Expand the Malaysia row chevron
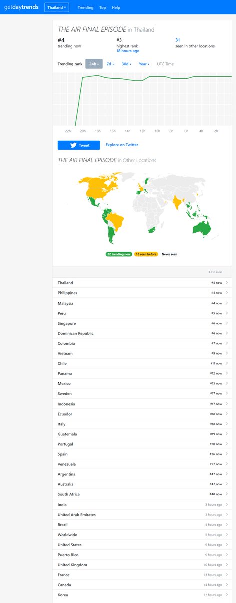Screen dimensions: 236x603 (227, 303)
